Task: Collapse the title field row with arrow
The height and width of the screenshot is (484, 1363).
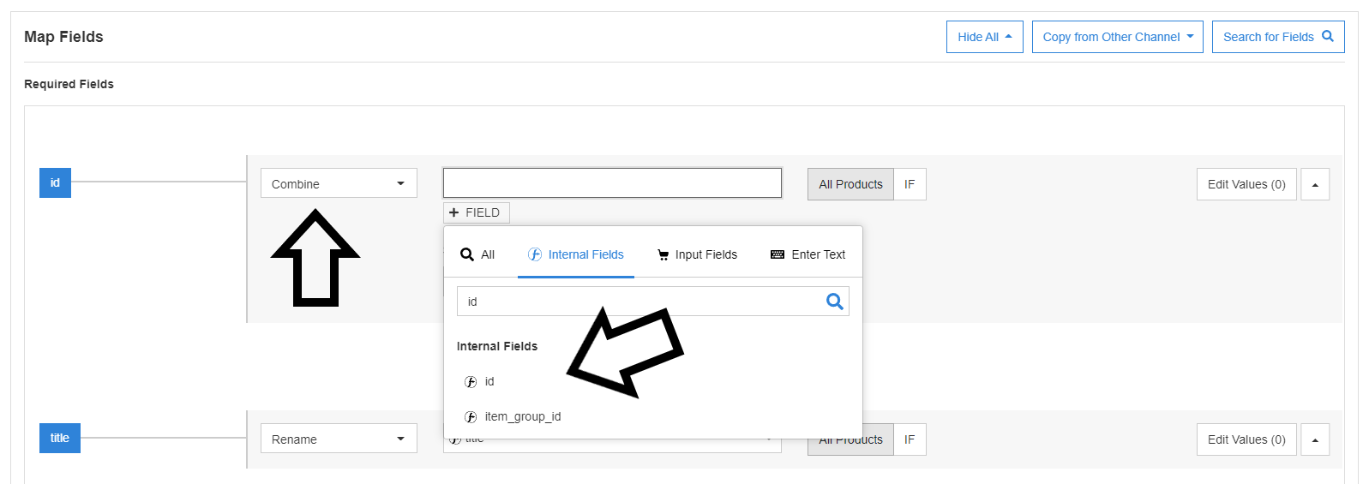Action: click(x=1315, y=439)
